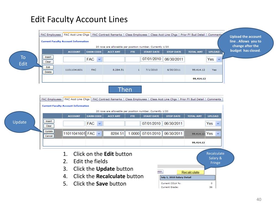Click empty Acct Amt field in bottom insert row
Image resolution: width=278 pixels, height=209 pixels.
[114, 124]
